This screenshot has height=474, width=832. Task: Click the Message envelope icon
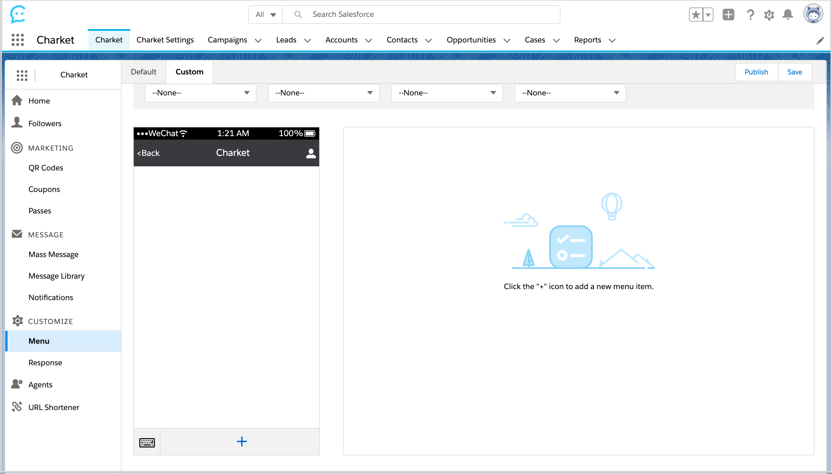pyautogui.click(x=17, y=234)
